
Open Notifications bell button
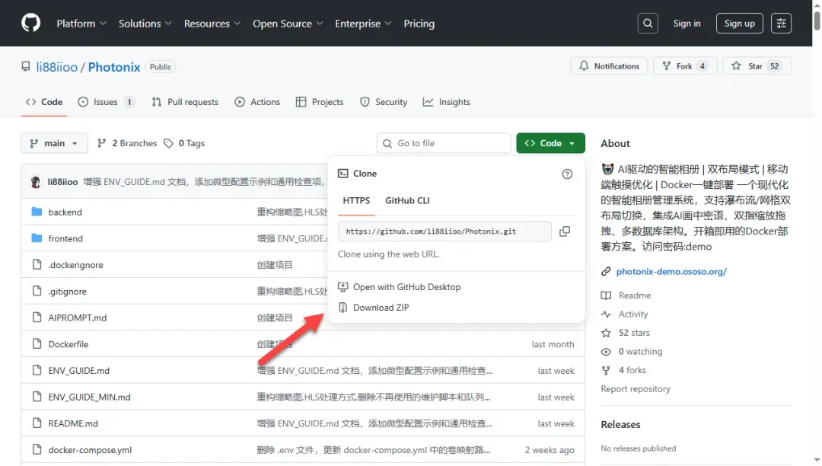point(609,66)
